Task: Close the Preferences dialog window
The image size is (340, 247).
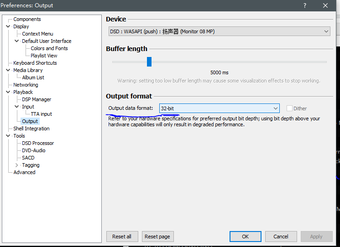Action: [x=325, y=5]
